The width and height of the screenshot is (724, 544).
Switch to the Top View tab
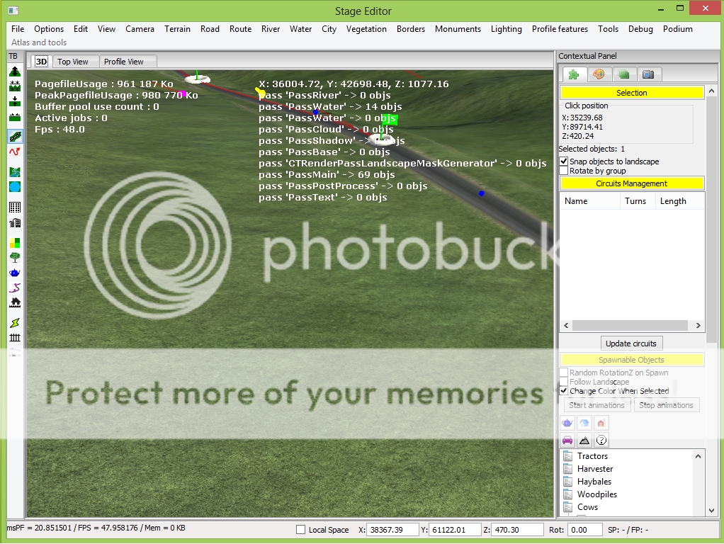(73, 62)
